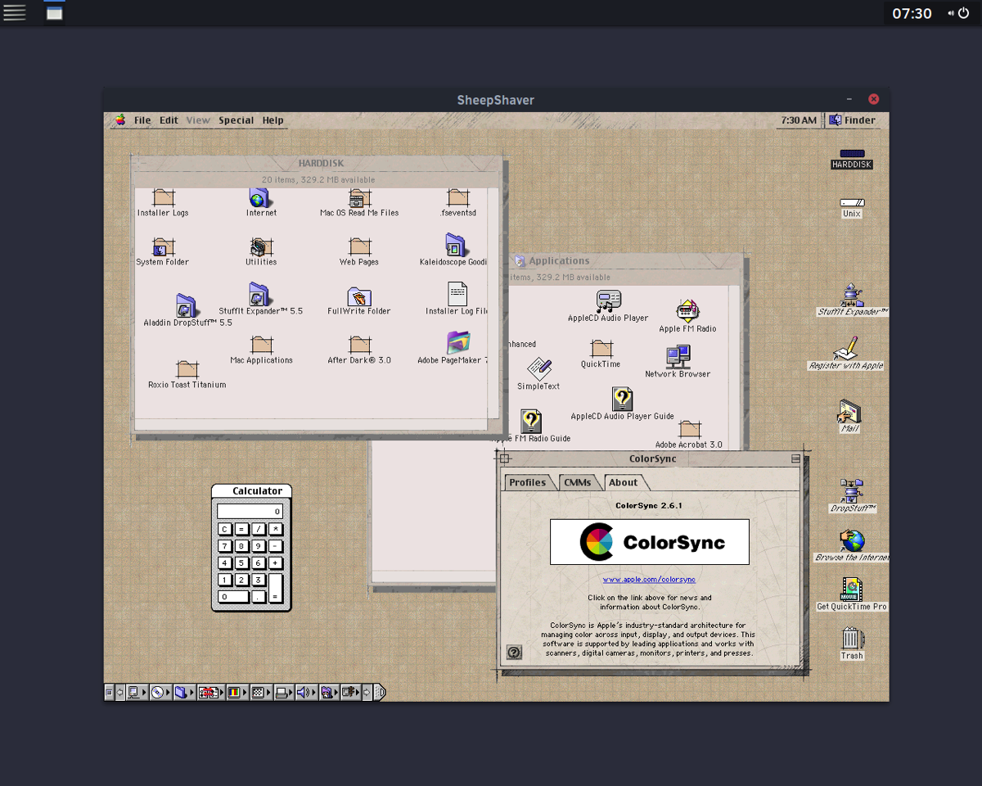The width and height of the screenshot is (982, 786).
Task: Open the Finder application menu
Action: pos(852,120)
